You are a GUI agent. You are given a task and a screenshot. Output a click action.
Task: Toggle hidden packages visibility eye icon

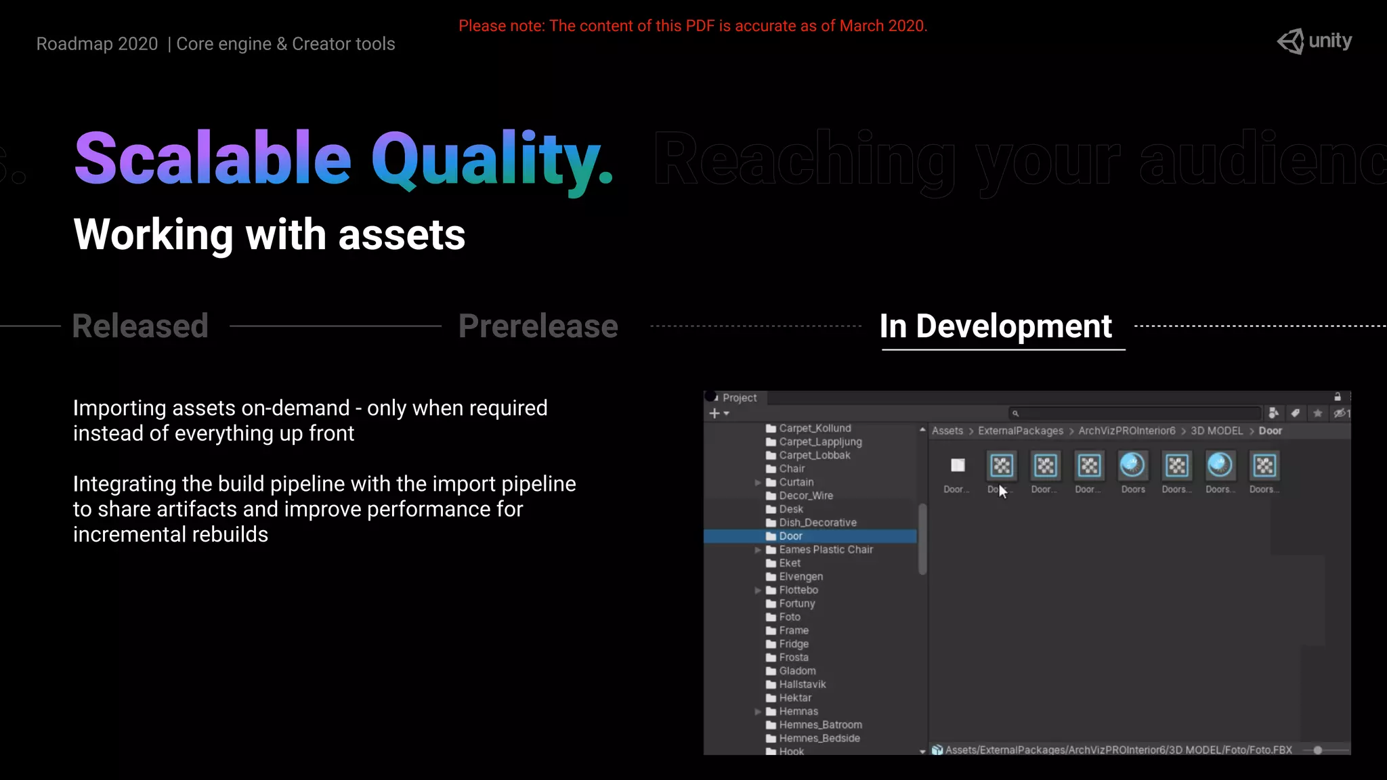tap(1341, 413)
